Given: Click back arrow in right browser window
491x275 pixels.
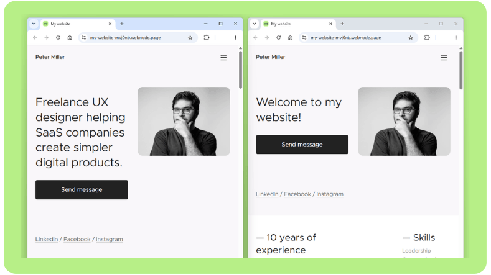Looking at the screenshot, I should click(x=255, y=37).
